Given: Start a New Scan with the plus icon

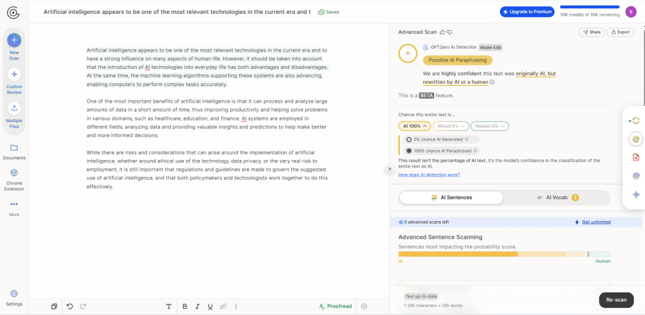Looking at the screenshot, I should pyautogui.click(x=14, y=40).
